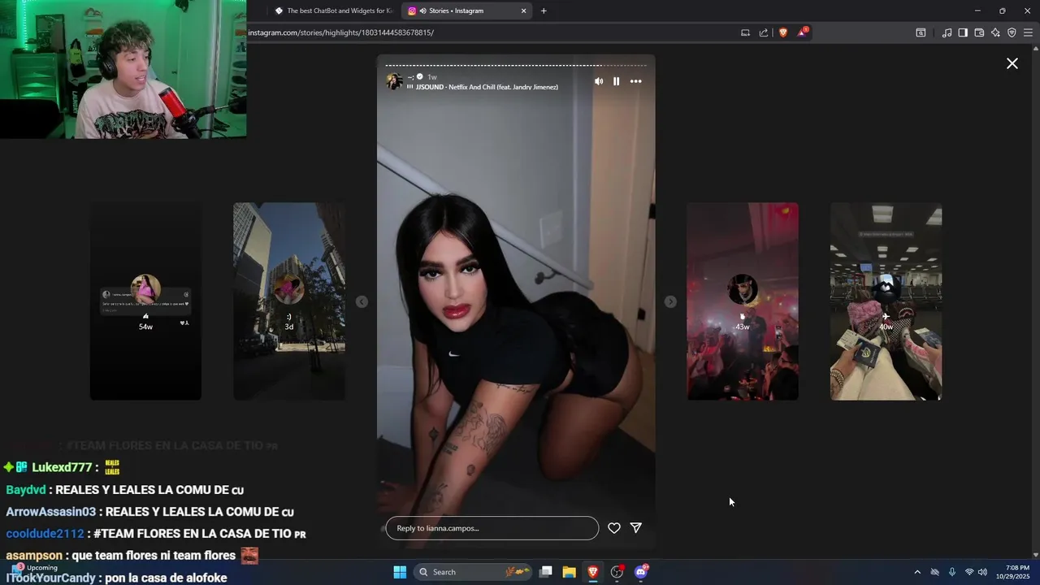This screenshot has height=585, width=1040.
Task: Click the share page icon in address bar
Action: [x=764, y=32]
